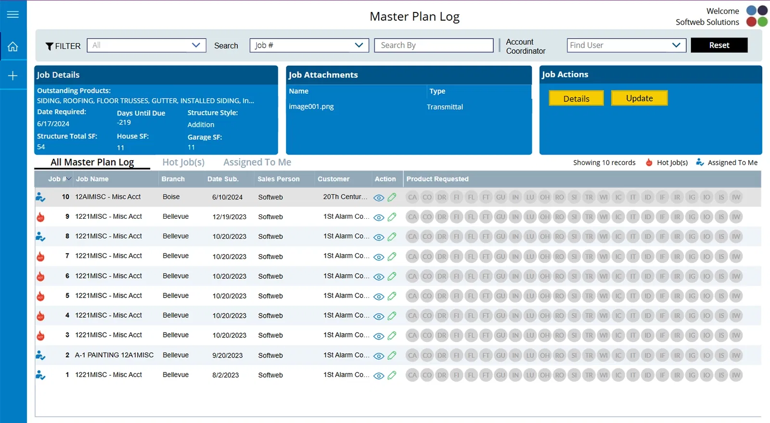770x423 pixels.
Task: Click the yellow Update button
Action: tap(639, 98)
